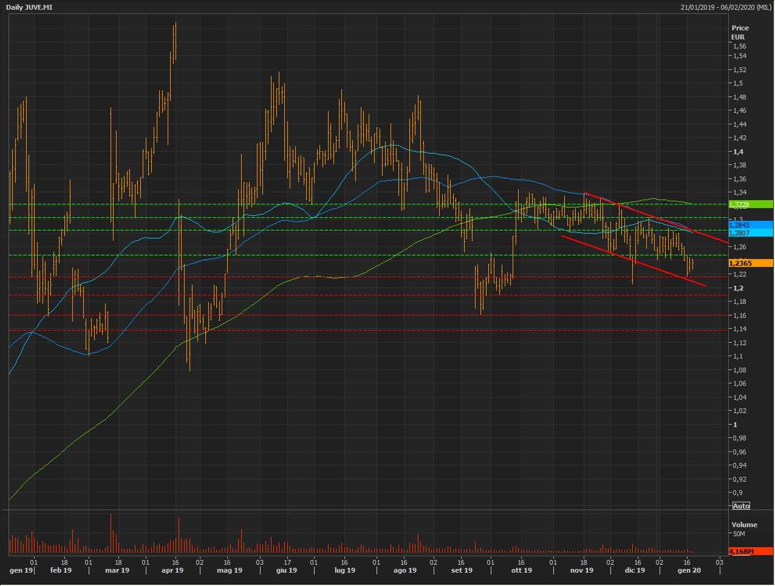The width and height of the screenshot is (775, 586).
Task: Click the 1 price level on the axis
Action: point(735,425)
